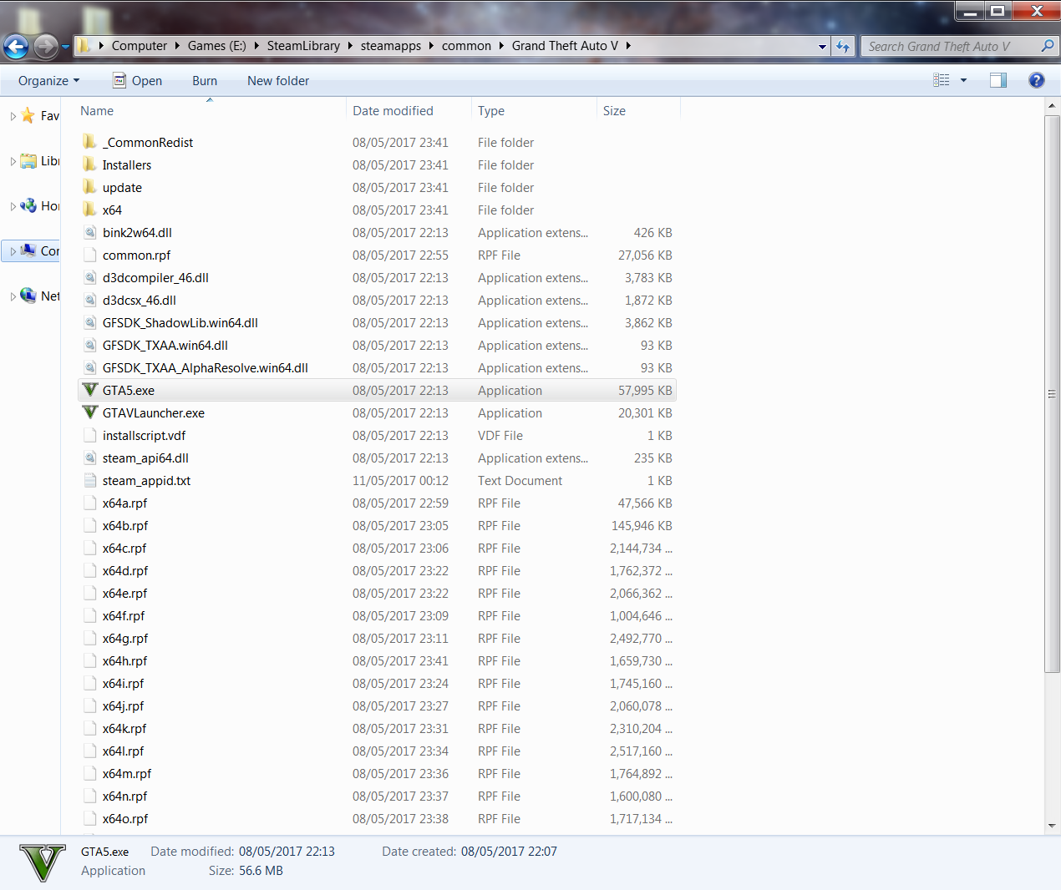Select d3dcompiler_46.dll file name
This screenshot has width=1061, height=890.
[155, 278]
